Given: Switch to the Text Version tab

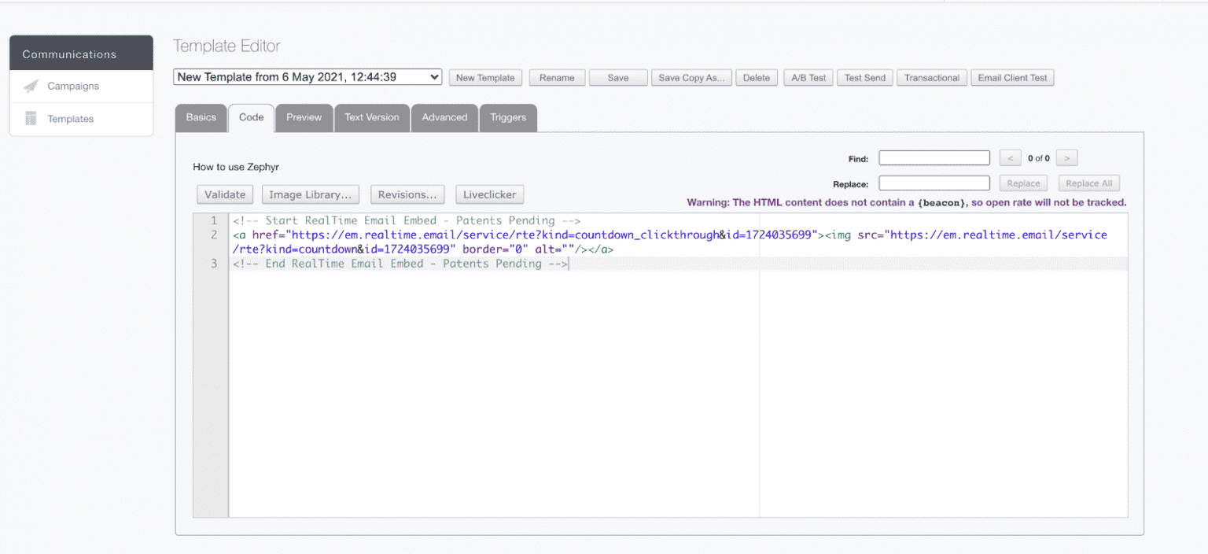Looking at the screenshot, I should tap(371, 117).
